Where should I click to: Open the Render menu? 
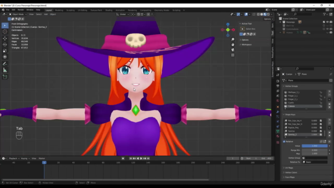tap(21, 10)
